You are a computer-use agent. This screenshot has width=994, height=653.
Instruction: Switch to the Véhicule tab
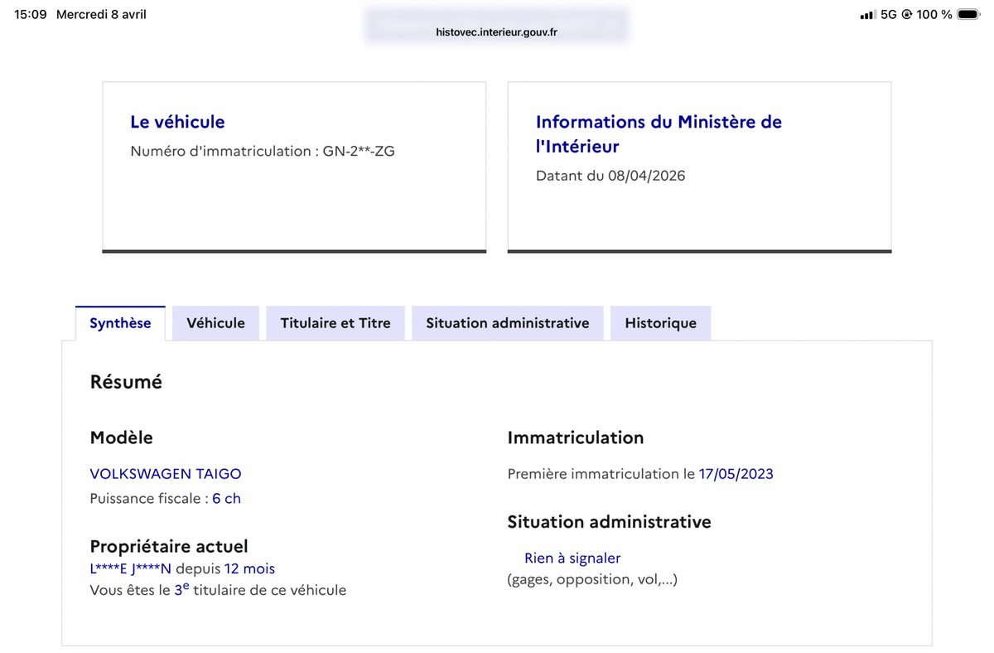[x=215, y=323]
